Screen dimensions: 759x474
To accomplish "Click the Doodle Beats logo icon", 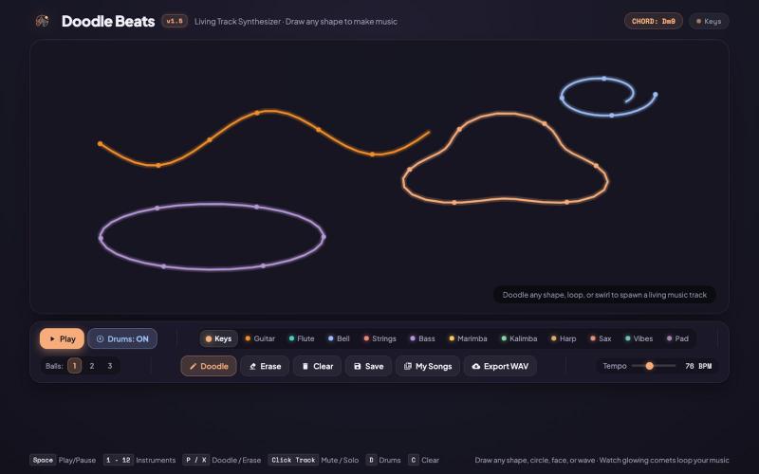I will 42,21.
